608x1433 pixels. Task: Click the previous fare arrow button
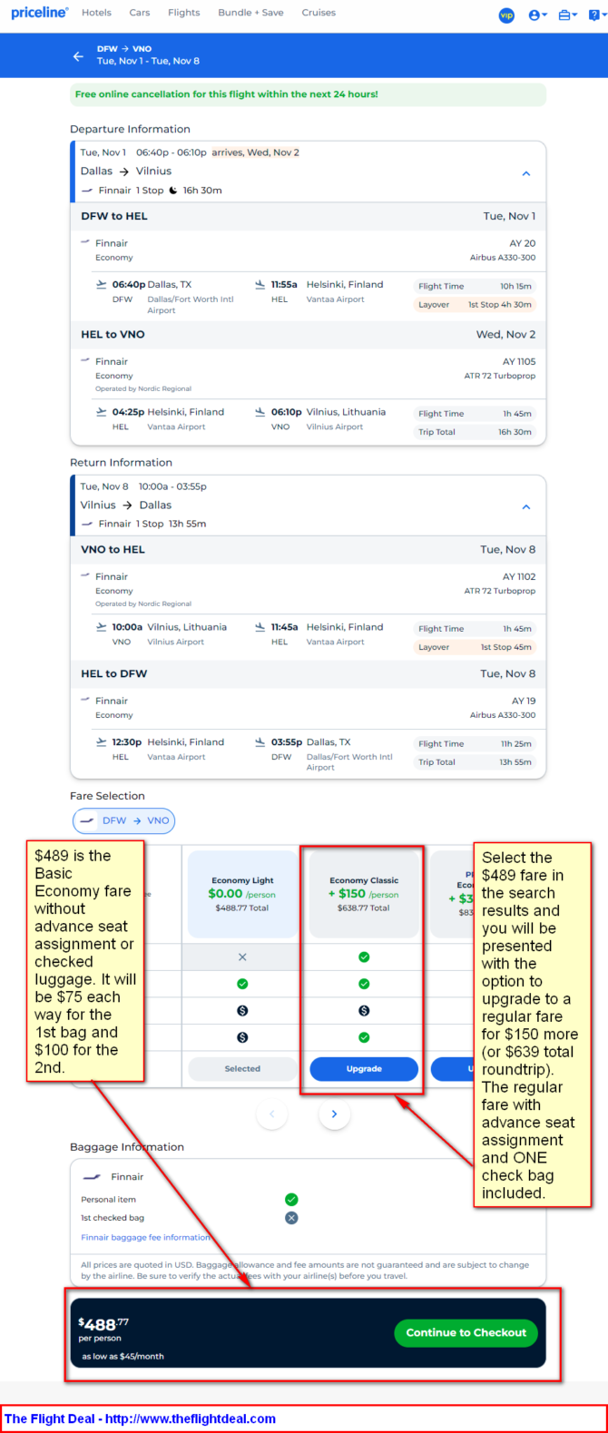point(271,1114)
